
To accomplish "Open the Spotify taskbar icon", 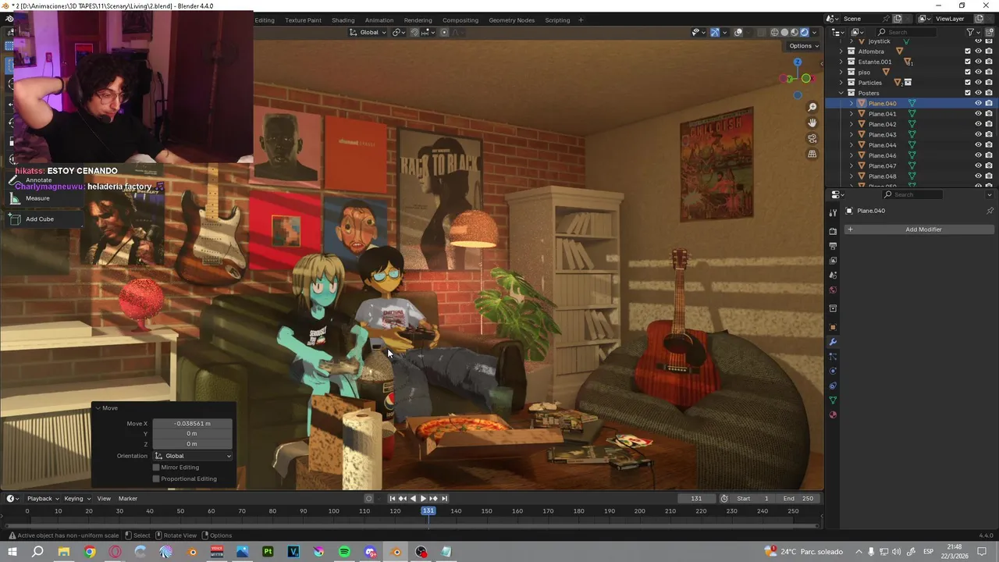I will tap(344, 552).
